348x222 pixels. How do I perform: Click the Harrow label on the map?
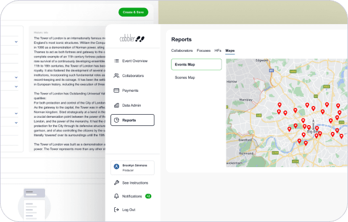tap(232, 81)
